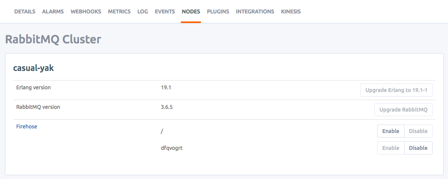Select the casual-yak node name
This screenshot has height=179, width=448.
[33, 68]
